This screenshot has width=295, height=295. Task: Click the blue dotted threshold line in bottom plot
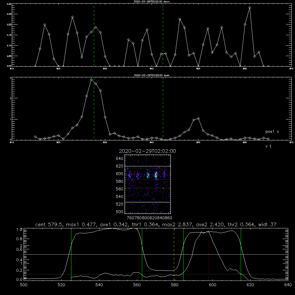156,274
